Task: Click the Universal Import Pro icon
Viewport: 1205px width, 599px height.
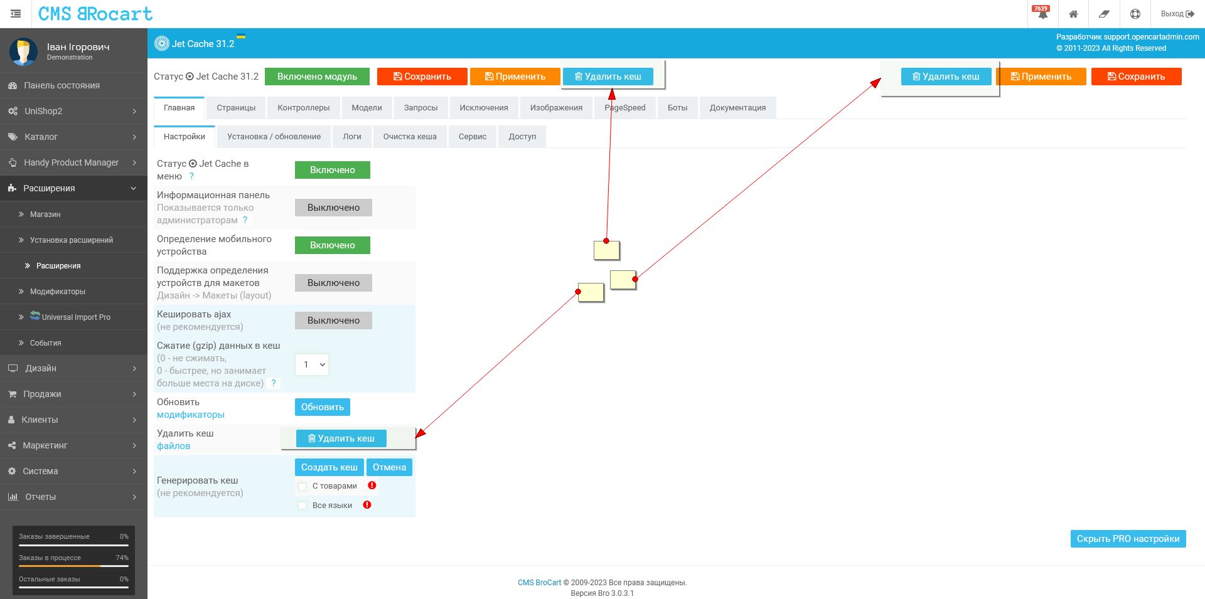Action: click(x=35, y=316)
